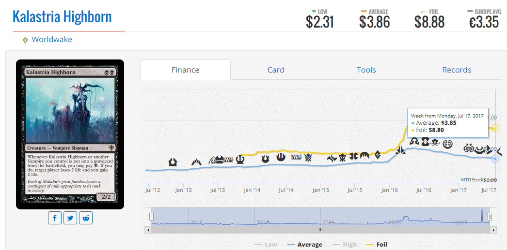Click the Battle for Zendikar diamond icon
The width and height of the screenshot is (507, 250).
pyautogui.click(x=378, y=155)
